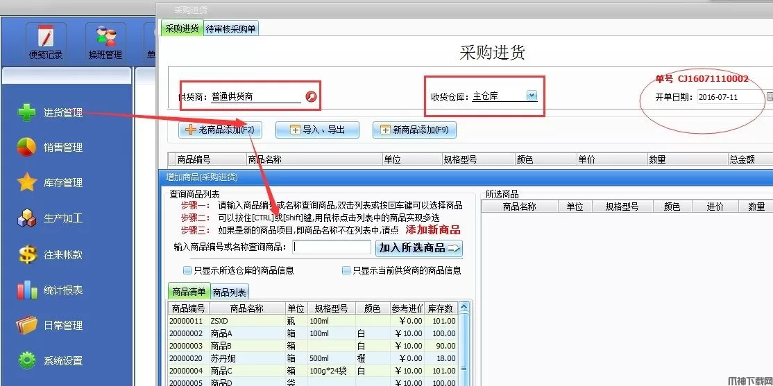The image size is (773, 386).
Task: Open 销售管理 pie chart icon
Action: point(26,147)
